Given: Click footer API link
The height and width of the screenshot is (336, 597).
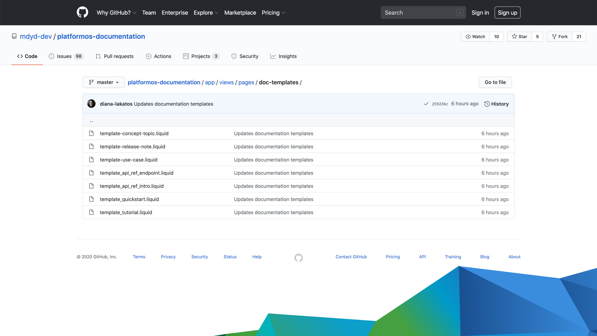Looking at the screenshot, I should pyautogui.click(x=422, y=257).
